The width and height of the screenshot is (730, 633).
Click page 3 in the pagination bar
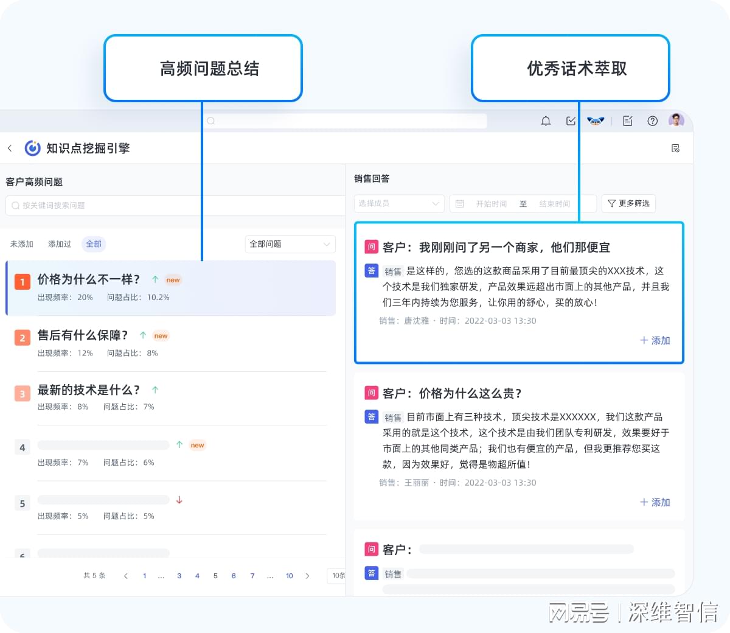tap(179, 575)
